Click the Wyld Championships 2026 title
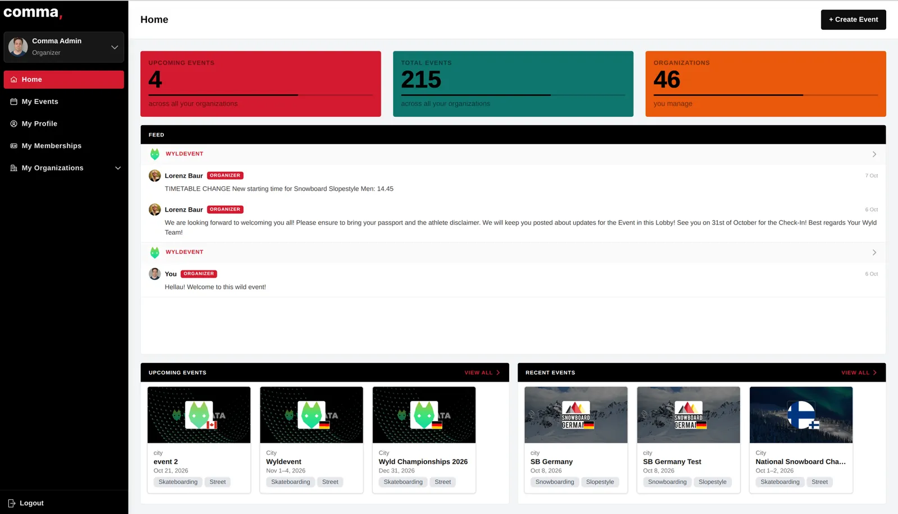This screenshot has height=514, width=898. (423, 462)
